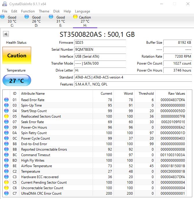Image resolution: width=194 pixels, height=199 pixels.
Task: Click the yellow orb for Reallocated Sectors Count
Action: pos(6,116)
